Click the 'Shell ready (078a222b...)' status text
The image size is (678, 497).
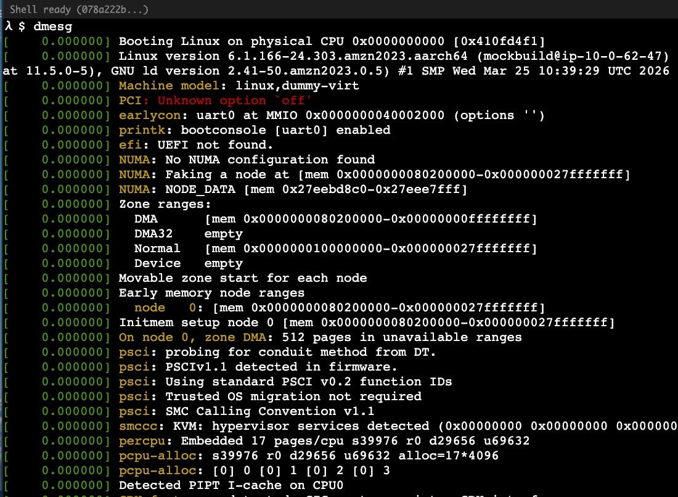tap(79, 9)
